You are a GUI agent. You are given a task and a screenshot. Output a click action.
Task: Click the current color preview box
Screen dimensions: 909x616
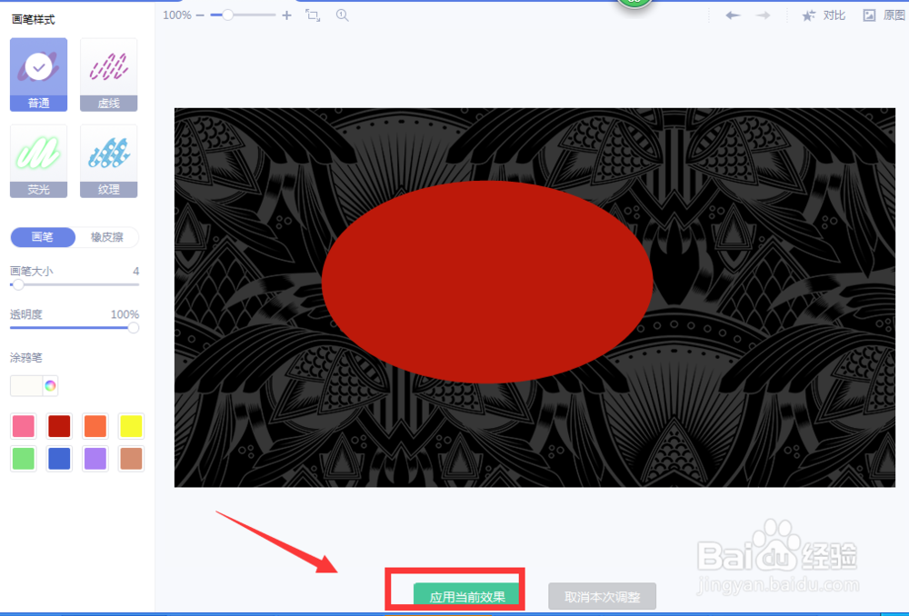pos(26,386)
